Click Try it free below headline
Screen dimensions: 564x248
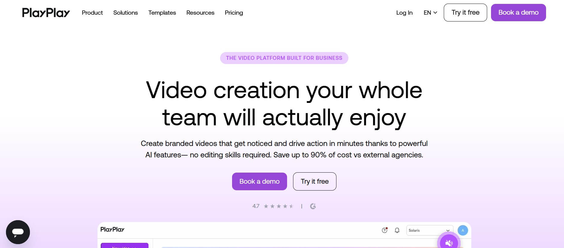click(315, 181)
